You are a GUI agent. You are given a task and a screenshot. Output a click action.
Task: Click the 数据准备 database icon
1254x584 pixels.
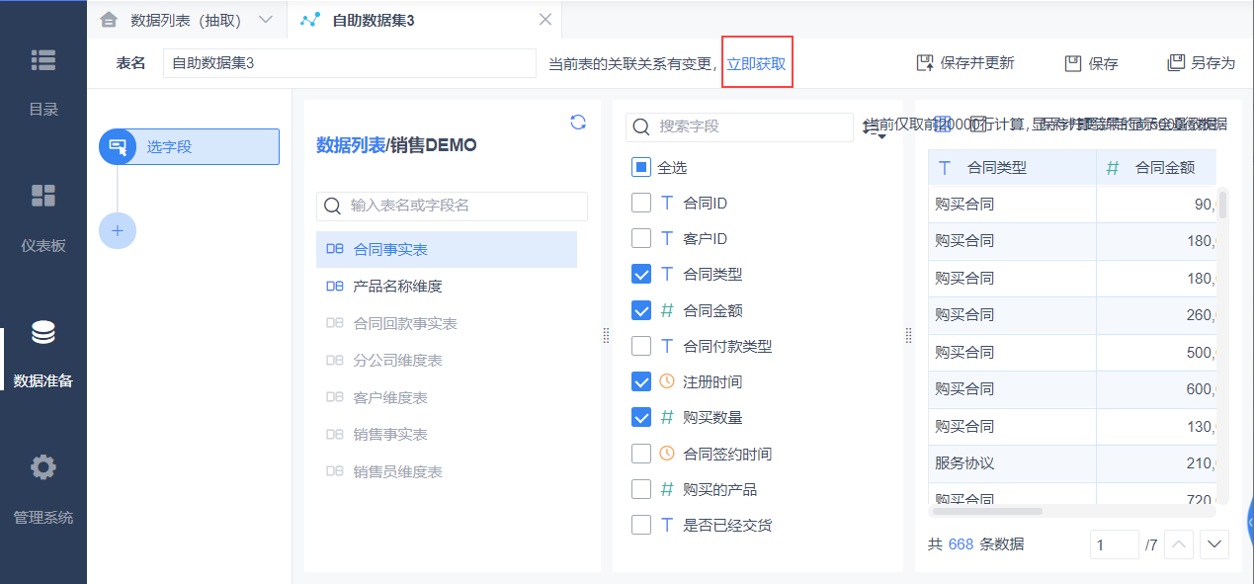[x=43, y=333]
